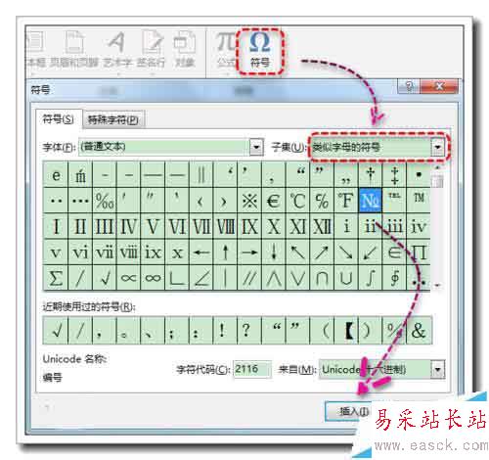Pick recently used question mark ? symbol

[x=249, y=331]
